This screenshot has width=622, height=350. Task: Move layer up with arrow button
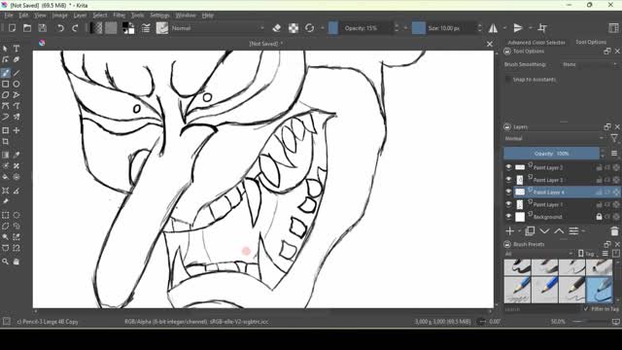click(x=559, y=231)
